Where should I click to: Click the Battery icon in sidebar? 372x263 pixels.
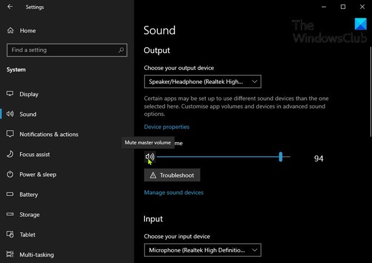coord(10,195)
